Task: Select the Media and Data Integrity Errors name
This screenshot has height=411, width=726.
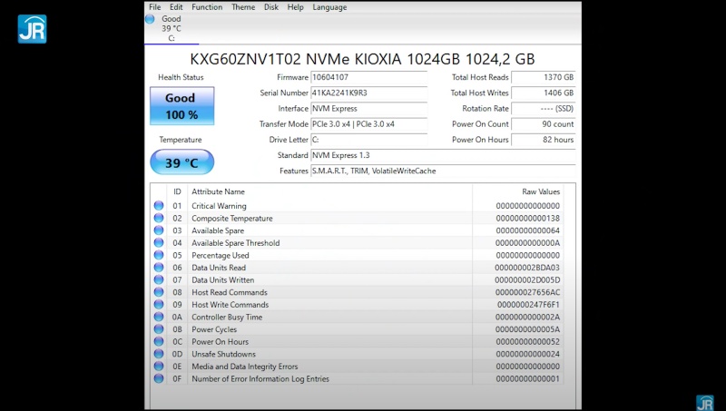Action: tap(245, 367)
